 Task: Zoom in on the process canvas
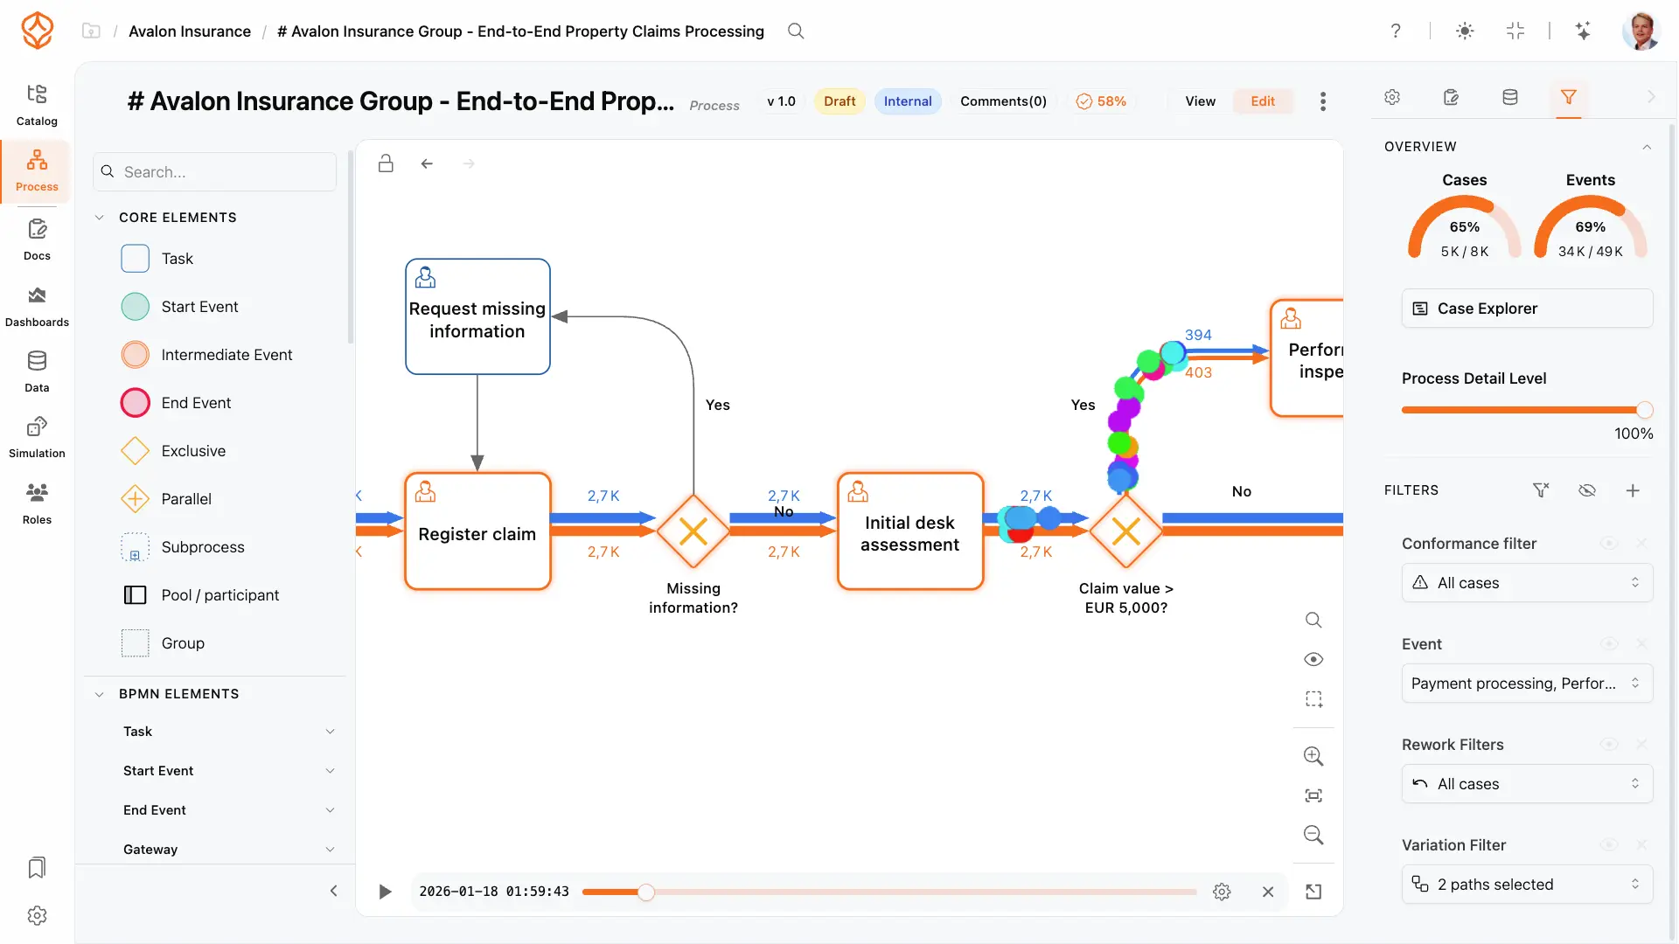pyautogui.click(x=1313, y=756)
